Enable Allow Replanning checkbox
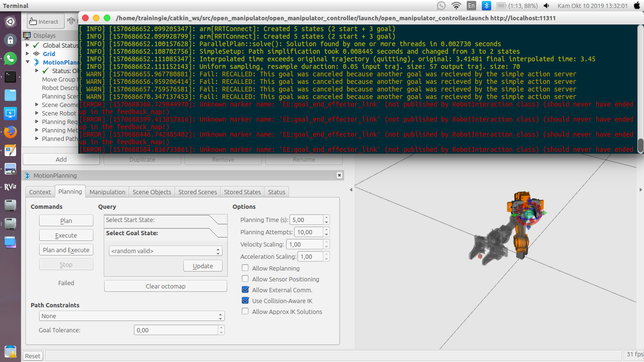Image resolution: width=644 pixels, height=362 pixels. pos(245,268)
